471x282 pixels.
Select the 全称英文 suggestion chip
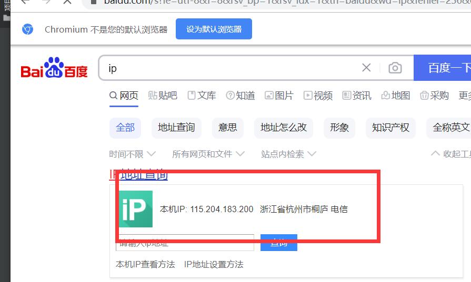point(449,128)
